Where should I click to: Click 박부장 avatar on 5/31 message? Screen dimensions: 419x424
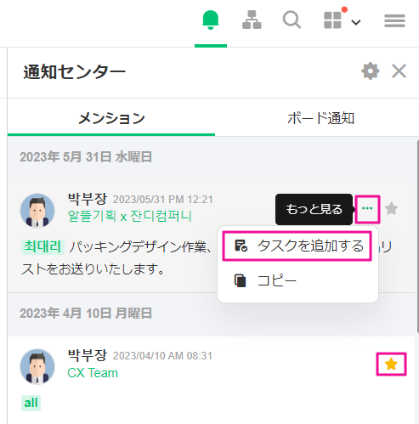click(x=37, y=211)
